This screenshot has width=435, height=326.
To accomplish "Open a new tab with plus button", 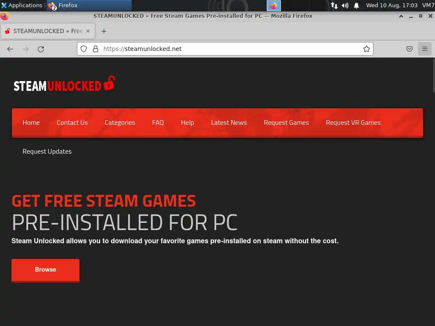I will point(104,31).
